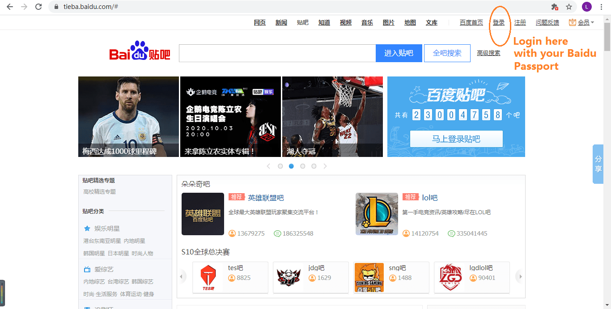Image resolution: width=611 pixels, height=309 pixels.
Task: Open 英雄联盟吧 title link
Action: pos(266,198)
